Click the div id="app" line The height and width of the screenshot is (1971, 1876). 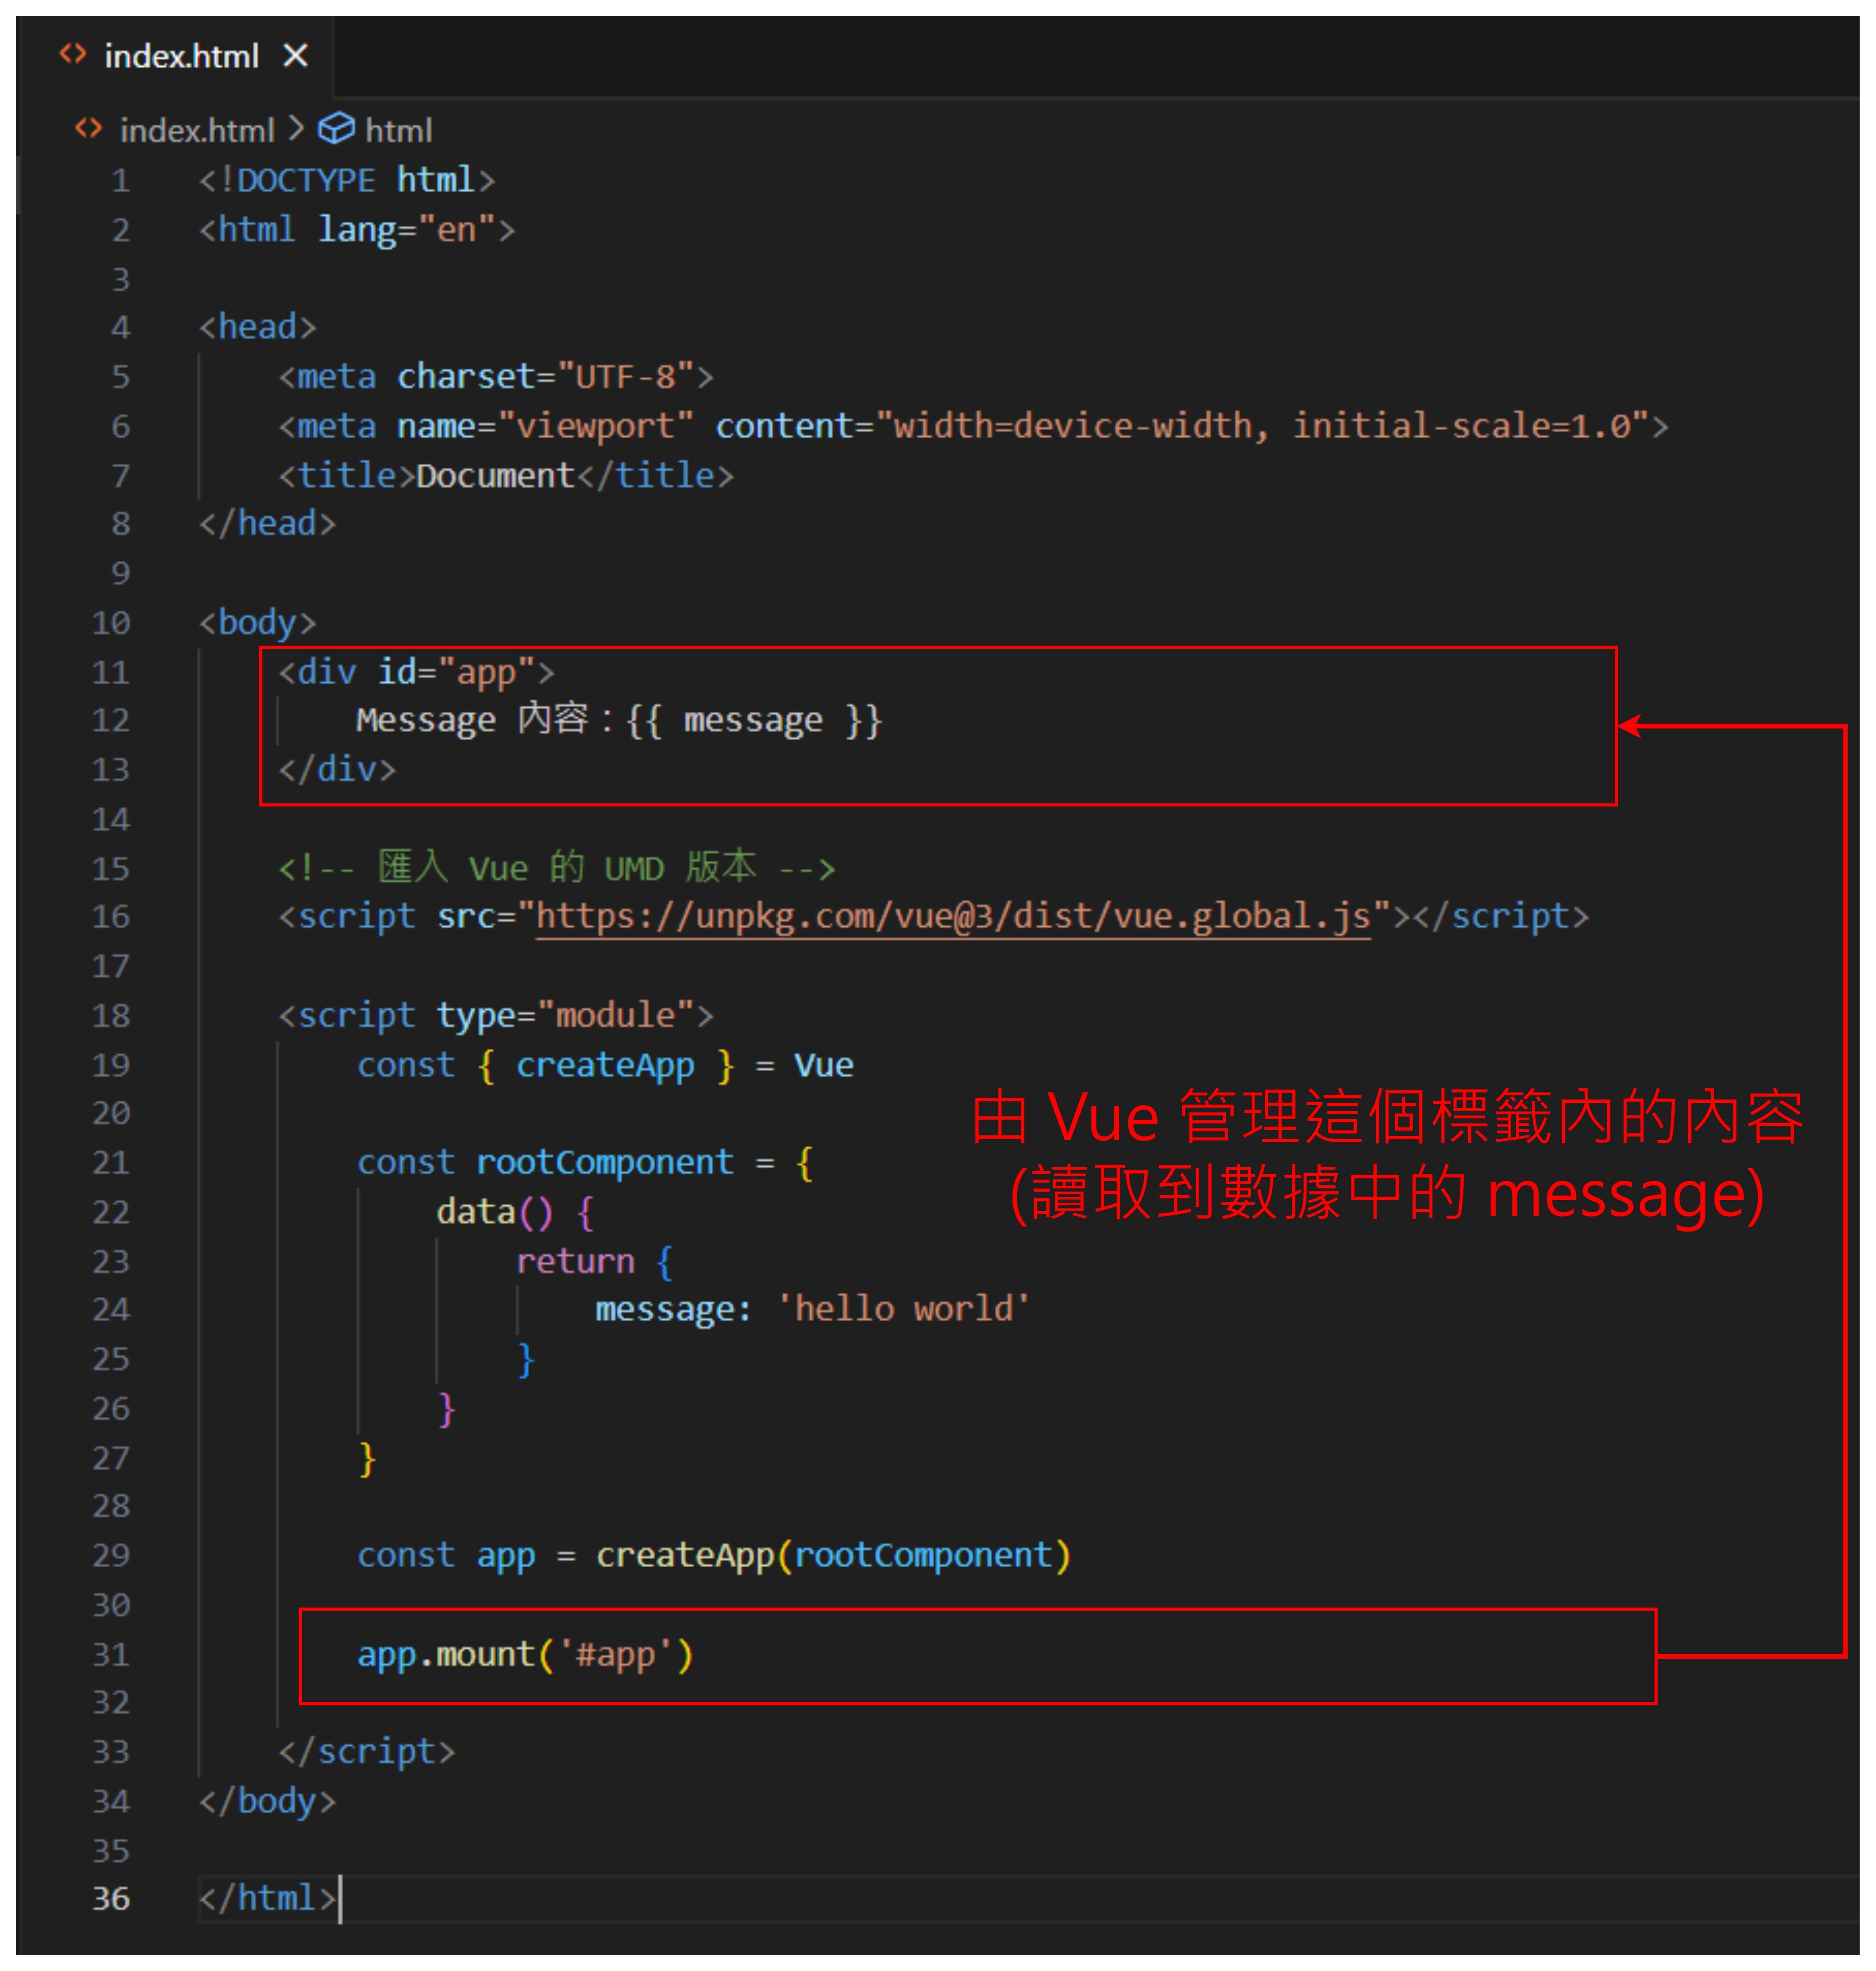point(416,672)
